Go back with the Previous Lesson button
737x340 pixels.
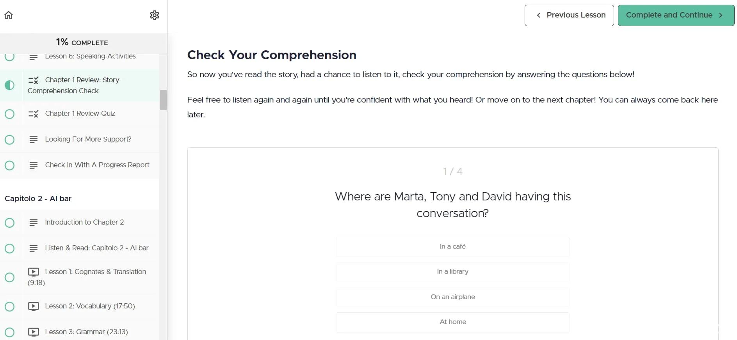(569, 15)
